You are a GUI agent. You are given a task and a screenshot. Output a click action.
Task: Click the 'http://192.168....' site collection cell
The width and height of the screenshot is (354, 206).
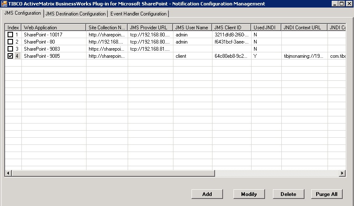tap(107, 41)
